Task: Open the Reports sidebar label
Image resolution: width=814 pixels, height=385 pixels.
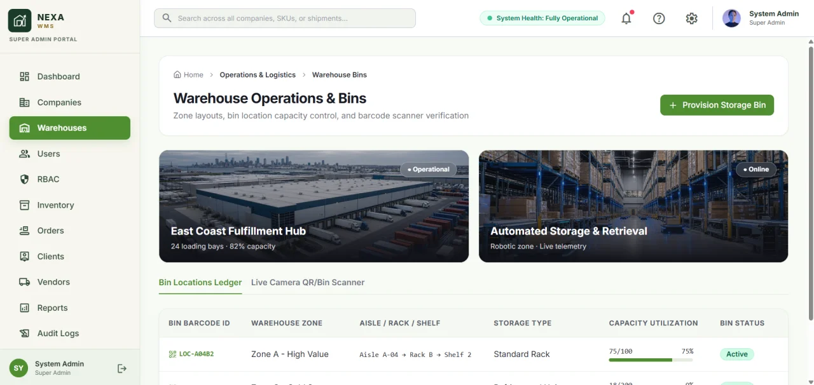Action: pos(52,308)
